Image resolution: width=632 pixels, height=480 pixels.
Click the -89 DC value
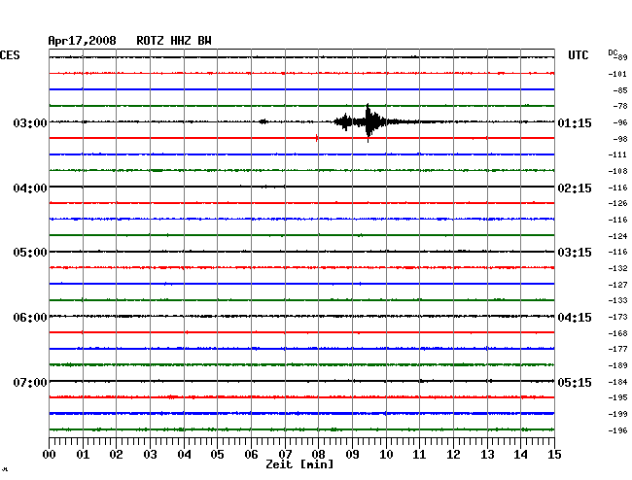(x=620, y=57)
